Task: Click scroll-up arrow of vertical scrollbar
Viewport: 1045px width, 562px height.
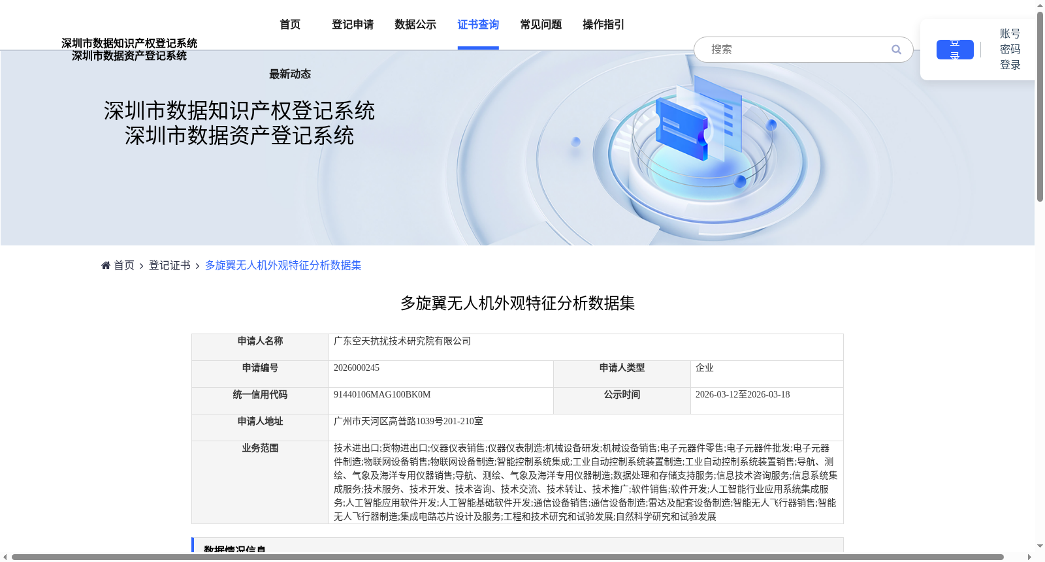Action: (1040, 5)
